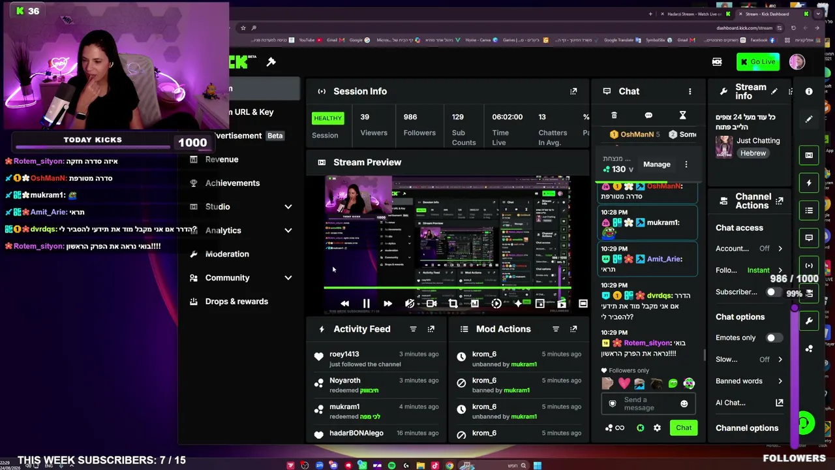Click the green Go Live button
The width and height of the screenshot is (835, 470).
(x=757, y=62)
